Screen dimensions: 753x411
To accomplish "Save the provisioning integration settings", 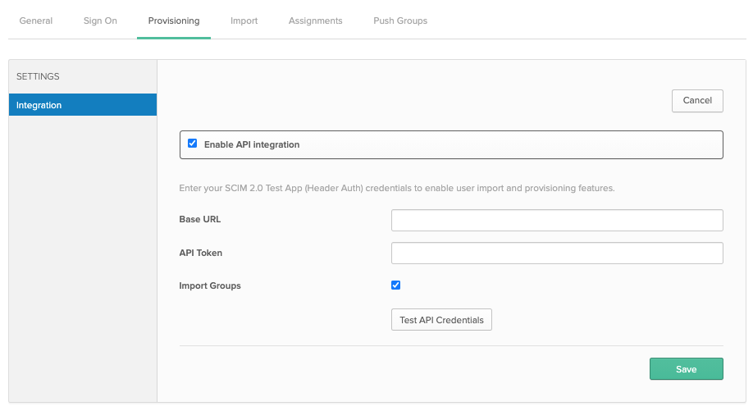I will click(x=686, y=369).
